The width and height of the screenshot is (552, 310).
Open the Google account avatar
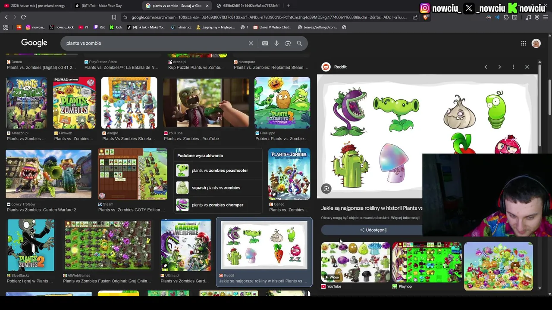click(x=536, y=43)
